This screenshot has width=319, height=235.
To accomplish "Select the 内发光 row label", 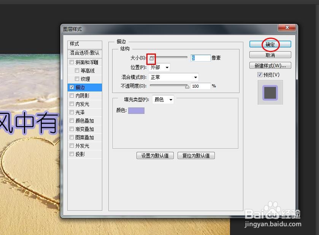I will [83, 104].
